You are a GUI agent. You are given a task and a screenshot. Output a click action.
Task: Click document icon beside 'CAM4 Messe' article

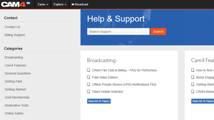click(x=193, y=91)
